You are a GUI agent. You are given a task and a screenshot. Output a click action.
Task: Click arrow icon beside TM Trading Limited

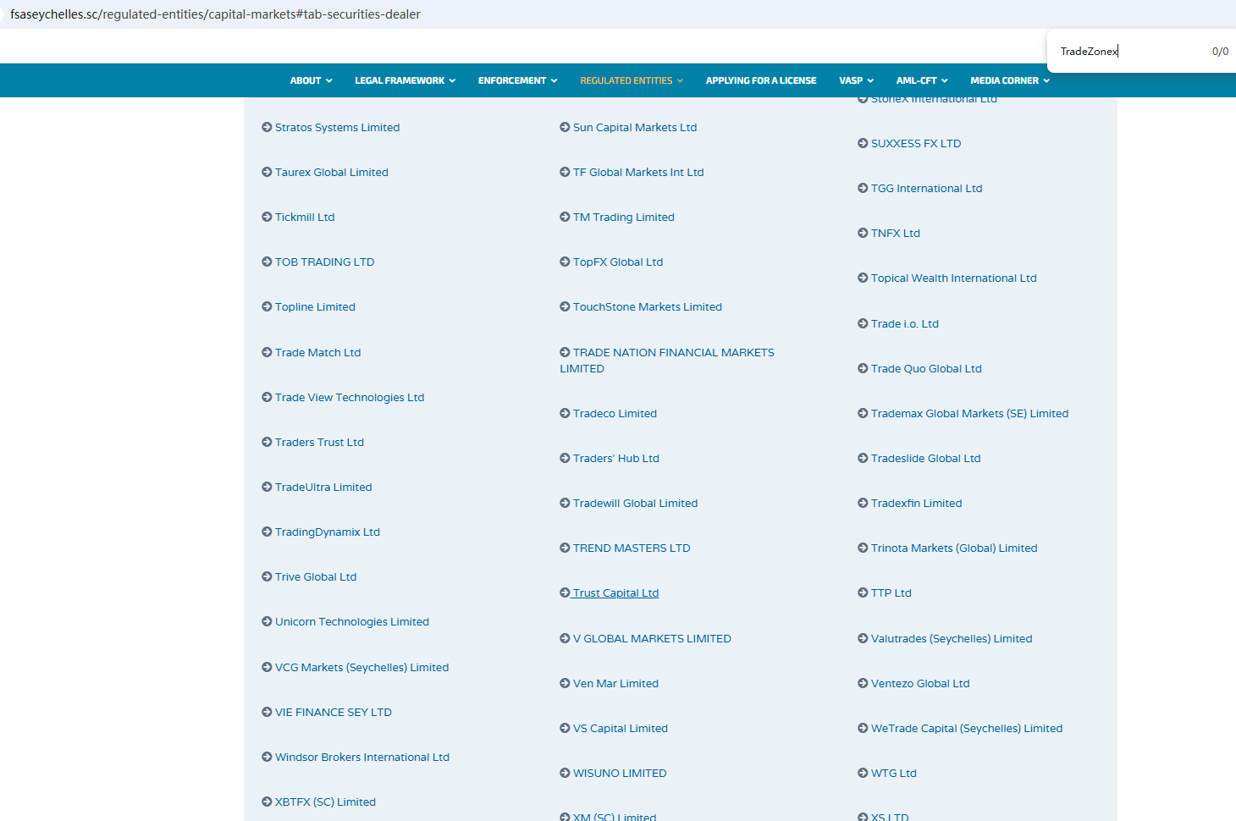(x=565, y=217)
